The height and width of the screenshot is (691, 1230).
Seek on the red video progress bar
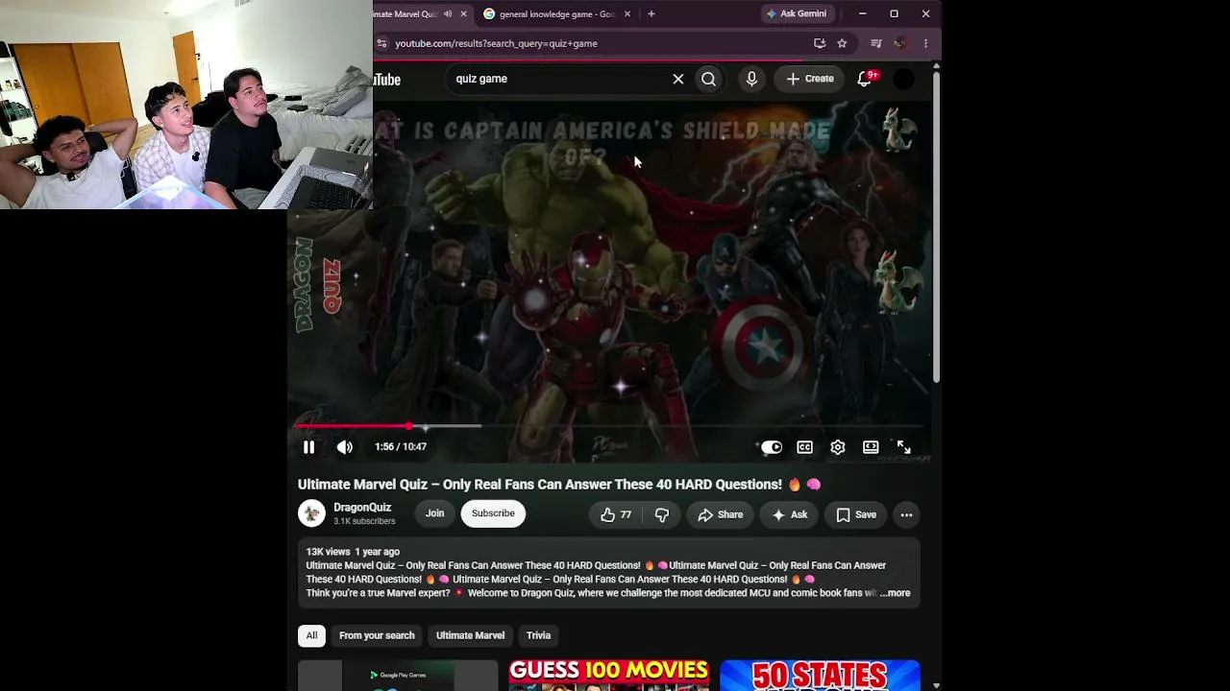pyautogui.click(x=609, y=426)
